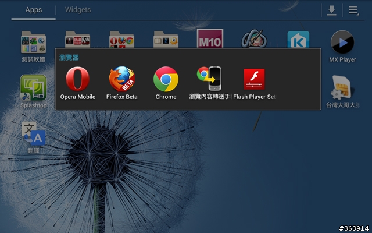Screen dimensions: 372x233
Task: Open the blue K app icon
Action: tap(298, 40)
